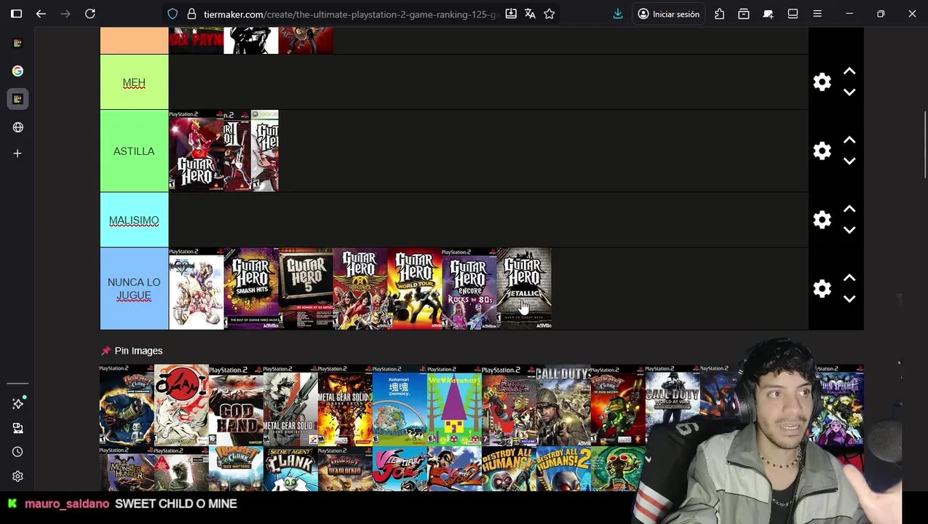Switch to globe tab in sidebar
Screen dimensions: 928x524
[17, 127]
